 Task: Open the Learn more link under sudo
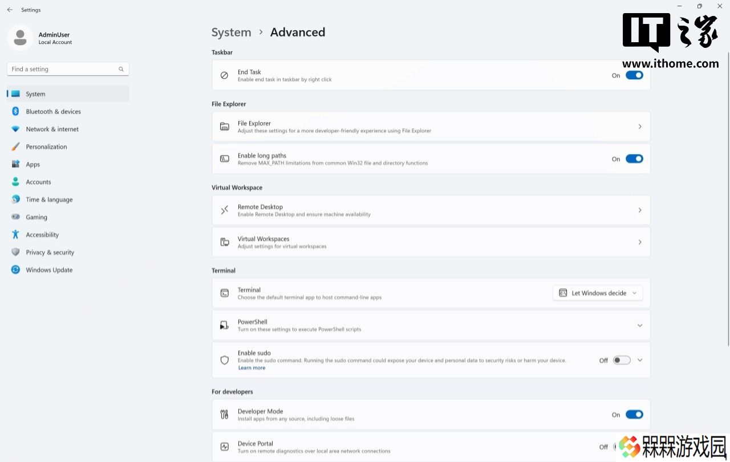pyautogui.click(x=252, y=368)
